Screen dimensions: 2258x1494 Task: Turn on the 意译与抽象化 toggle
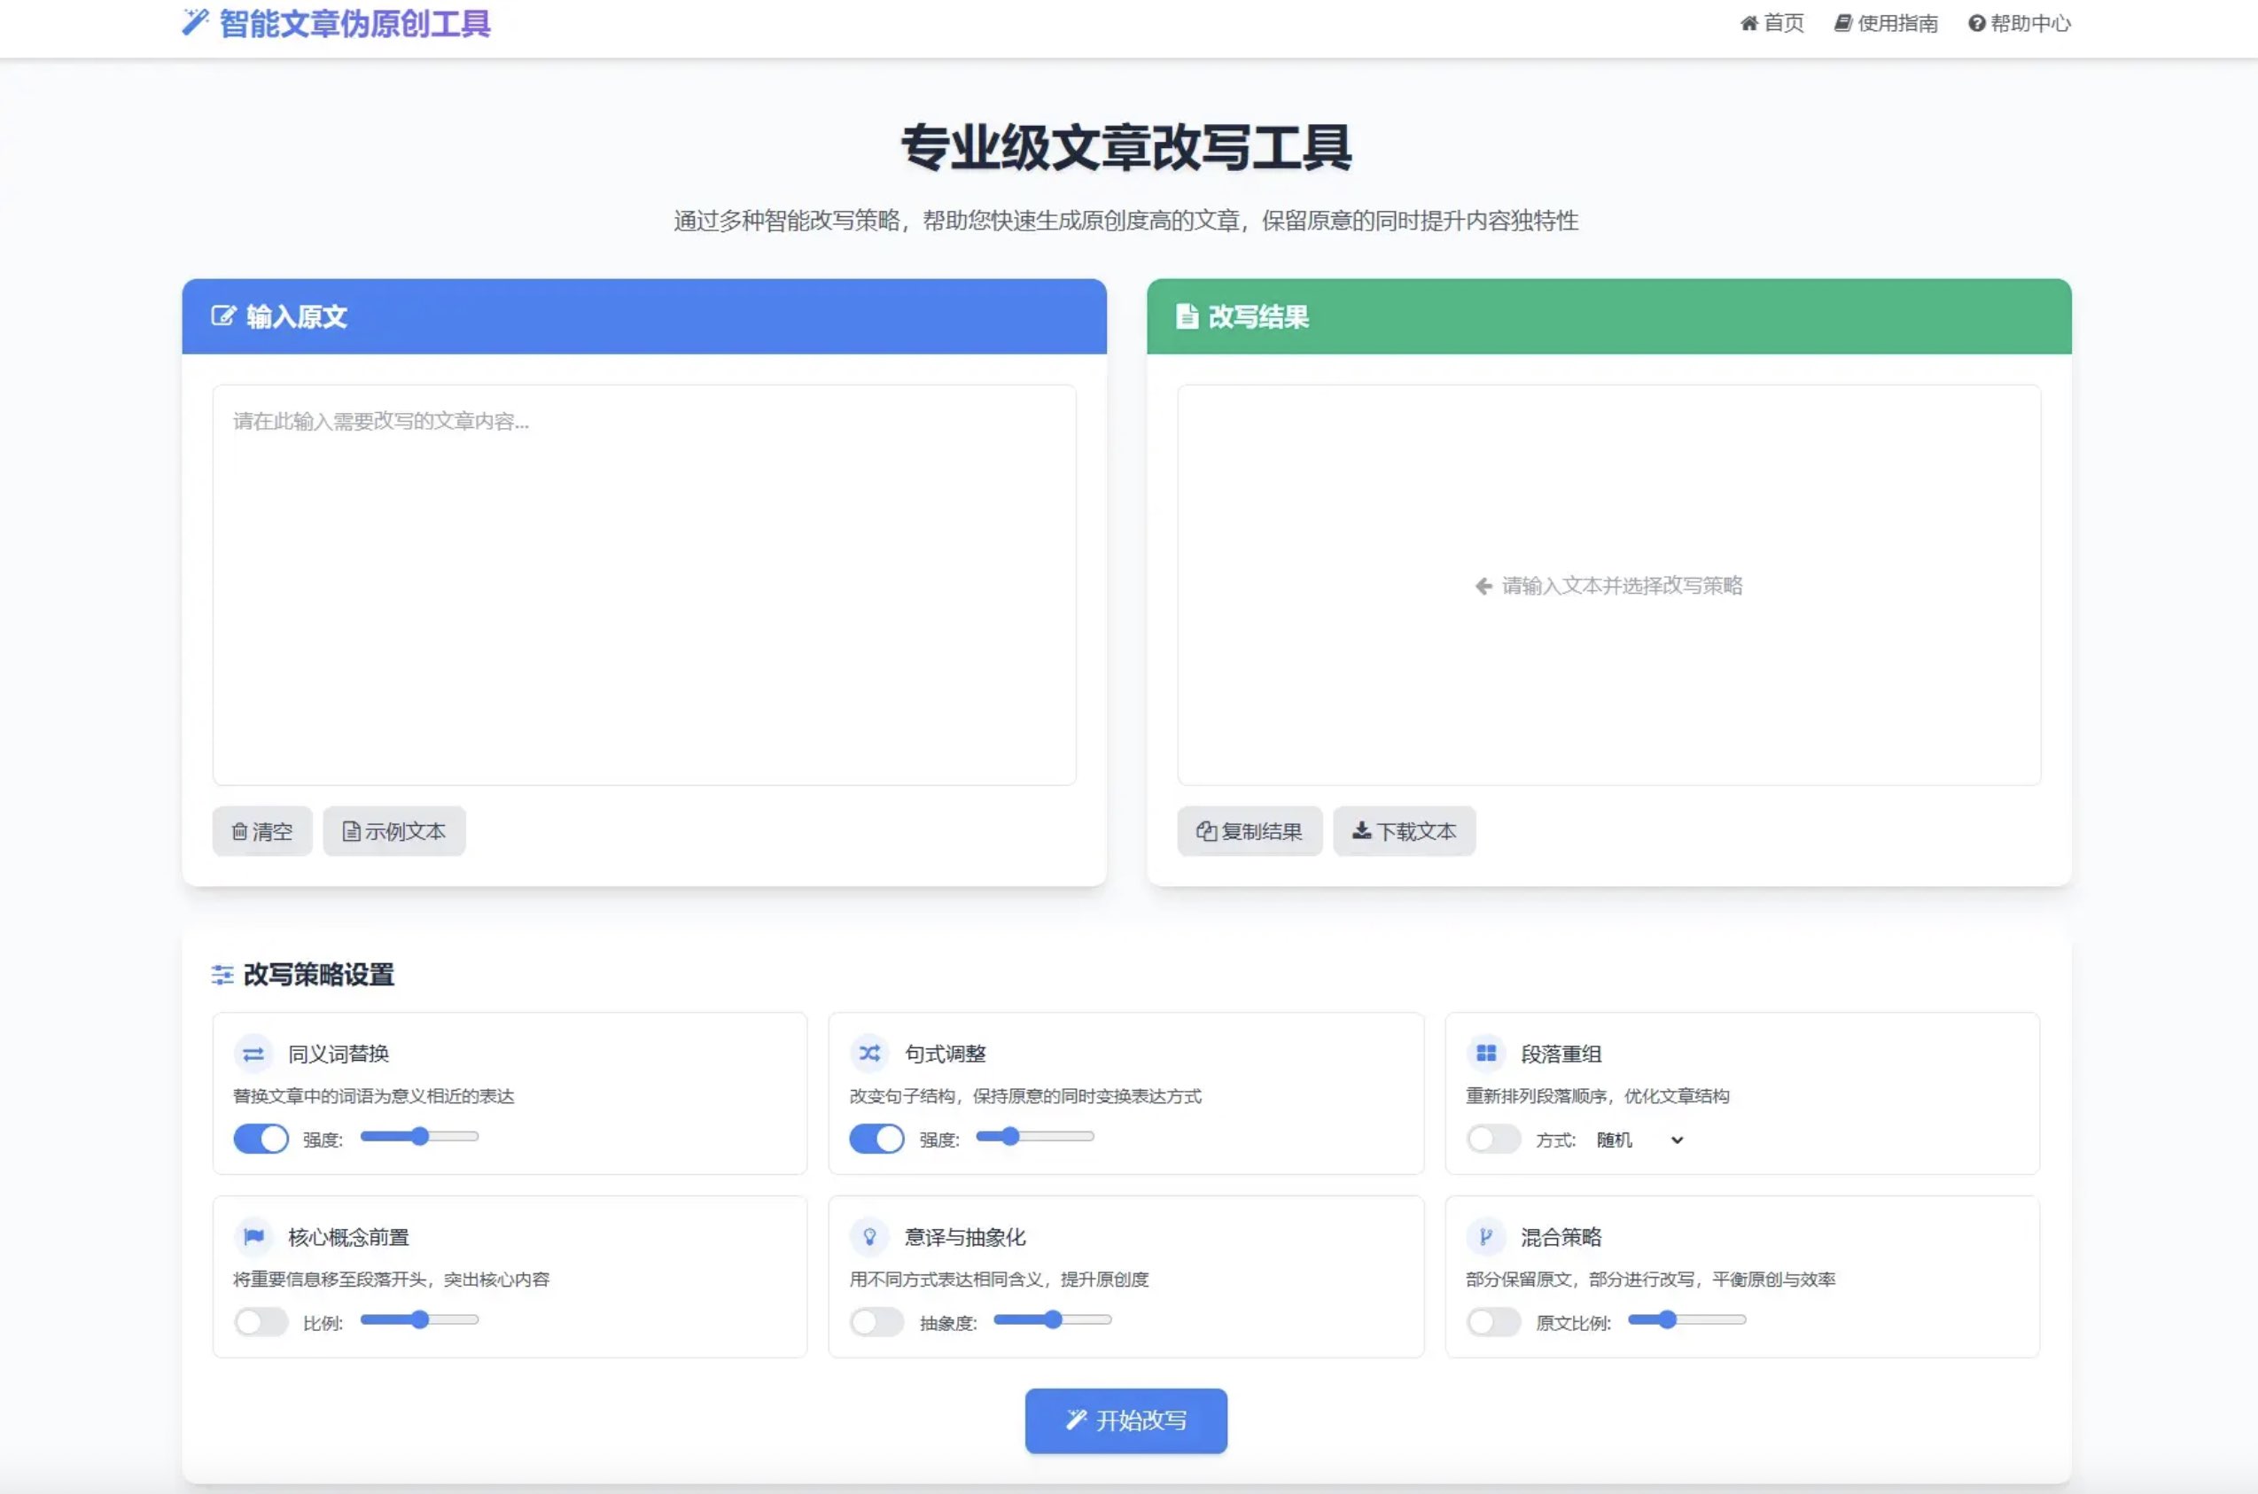click(x=876, y=1321)
